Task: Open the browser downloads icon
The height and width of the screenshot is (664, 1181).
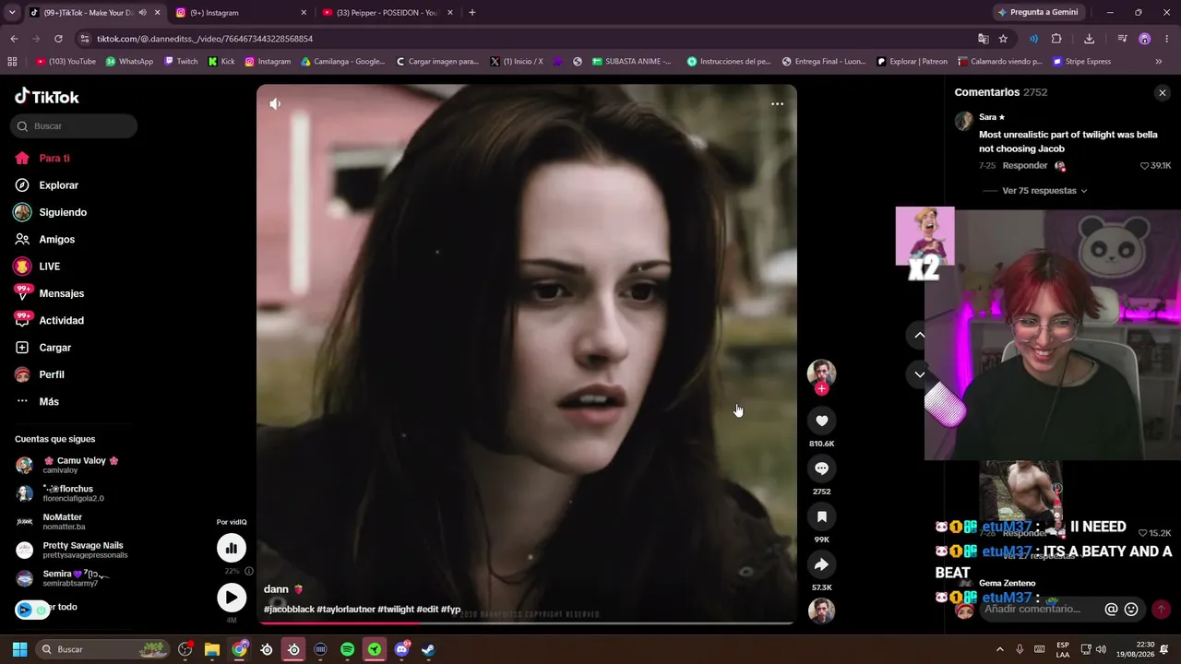Action: (x=1089, y=39)
